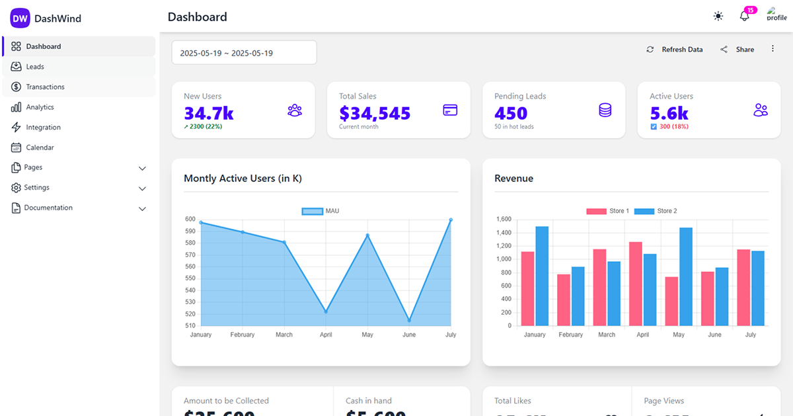This screenshot has height=416, width=793.
Task: Open Integration page from sidebar
Action: pyautogui.click(x=79, y=127)
